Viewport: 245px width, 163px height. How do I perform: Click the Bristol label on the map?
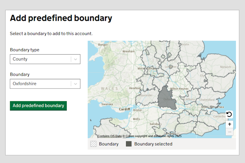137,110
